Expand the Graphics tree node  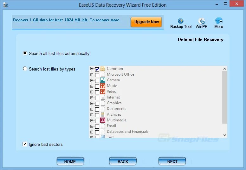click(x=92, y=104)
